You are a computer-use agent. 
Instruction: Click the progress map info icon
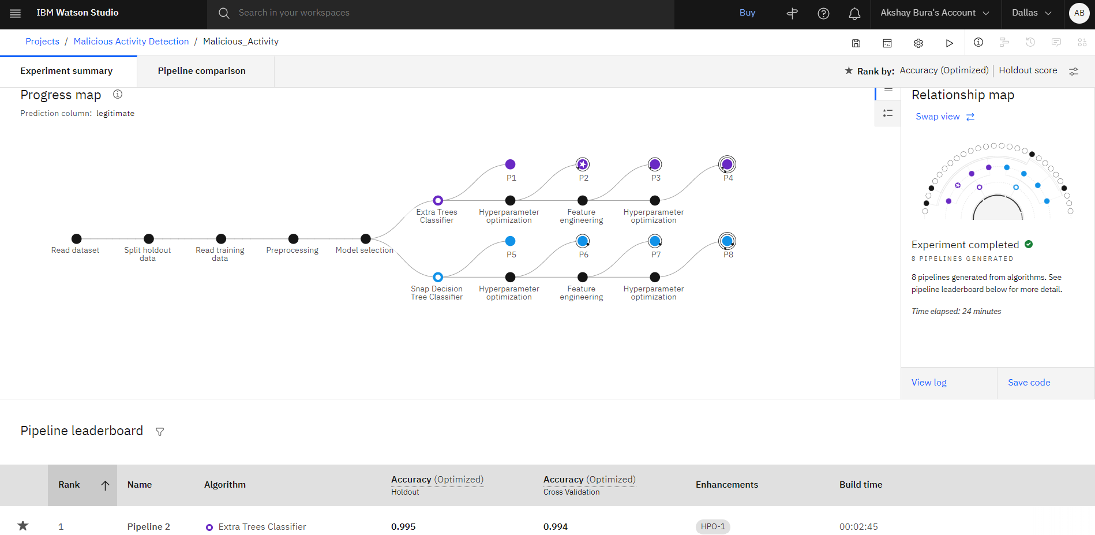pyautogui.click(x=117, y=94)
